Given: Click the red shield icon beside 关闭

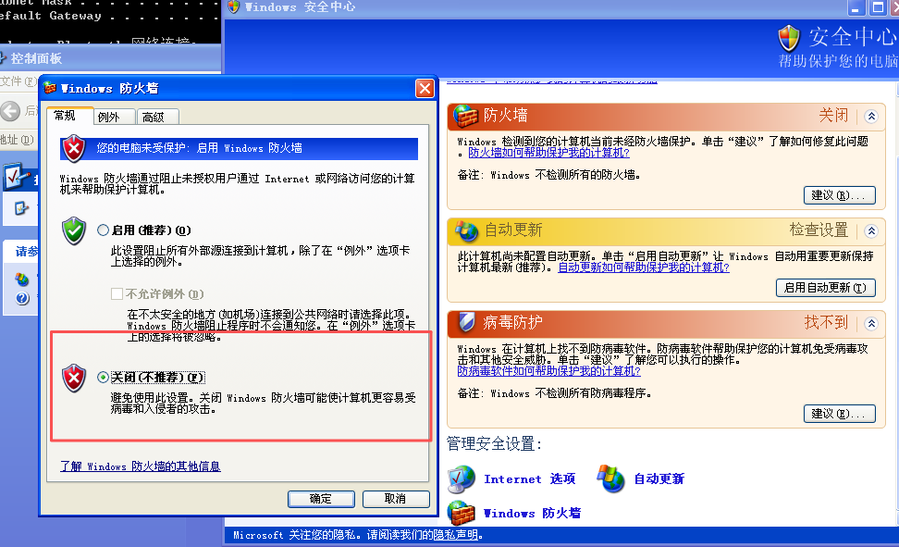Looking at the screenshot, I should pyautogui.click(x=74, y=379).
